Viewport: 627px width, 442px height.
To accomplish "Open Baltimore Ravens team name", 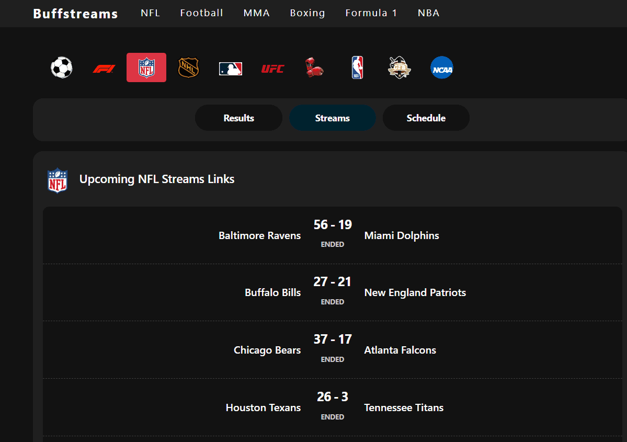I will (259, 235).
